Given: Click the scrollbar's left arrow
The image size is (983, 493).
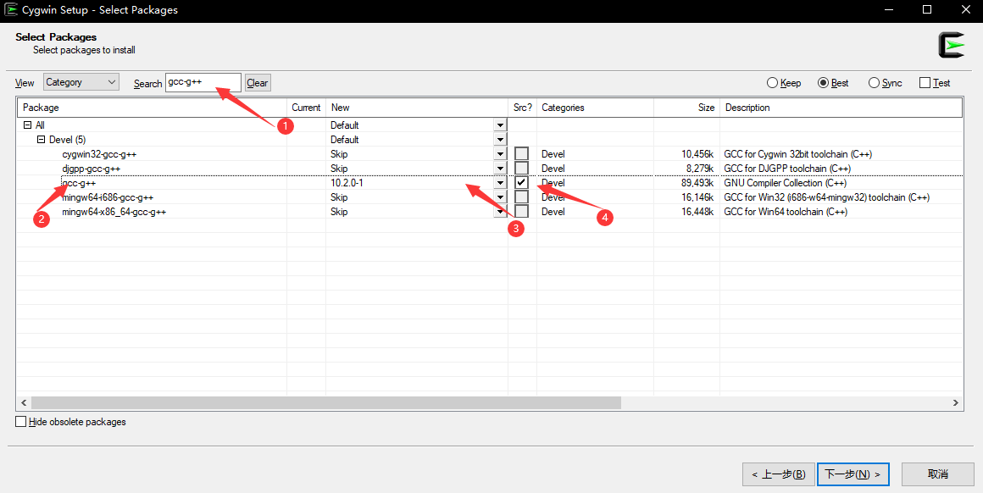Looking at the screenshot, I should (x=24, y=403).
